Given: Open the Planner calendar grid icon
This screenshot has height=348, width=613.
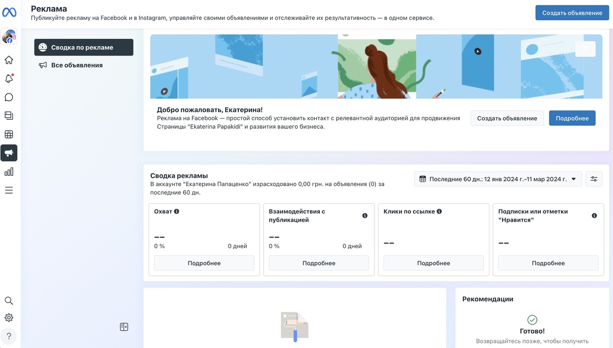Looking at the screenshot, I should tap(9, 135).
